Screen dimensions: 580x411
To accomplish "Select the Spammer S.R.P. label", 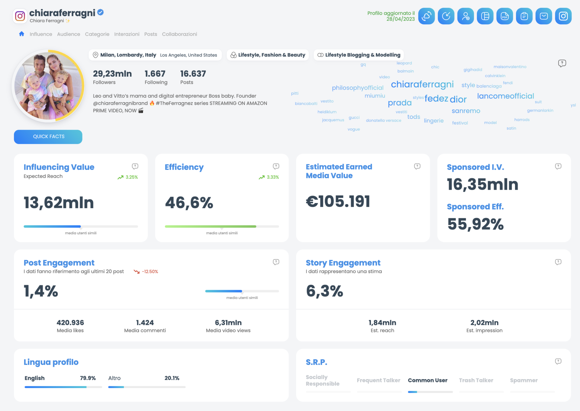I will click(x=524, y=380).
